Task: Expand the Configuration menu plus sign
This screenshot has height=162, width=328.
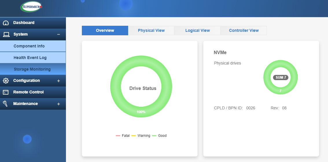Action: tap(58, 81)
